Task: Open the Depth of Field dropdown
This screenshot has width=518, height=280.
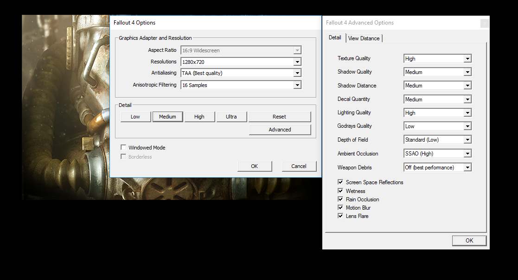Action: pos(437,140)
